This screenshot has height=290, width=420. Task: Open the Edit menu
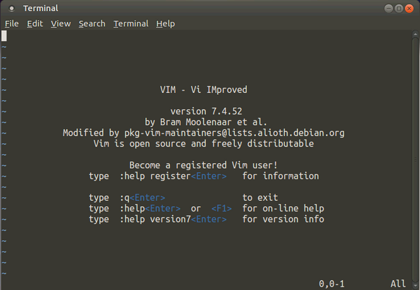point(35,24)
